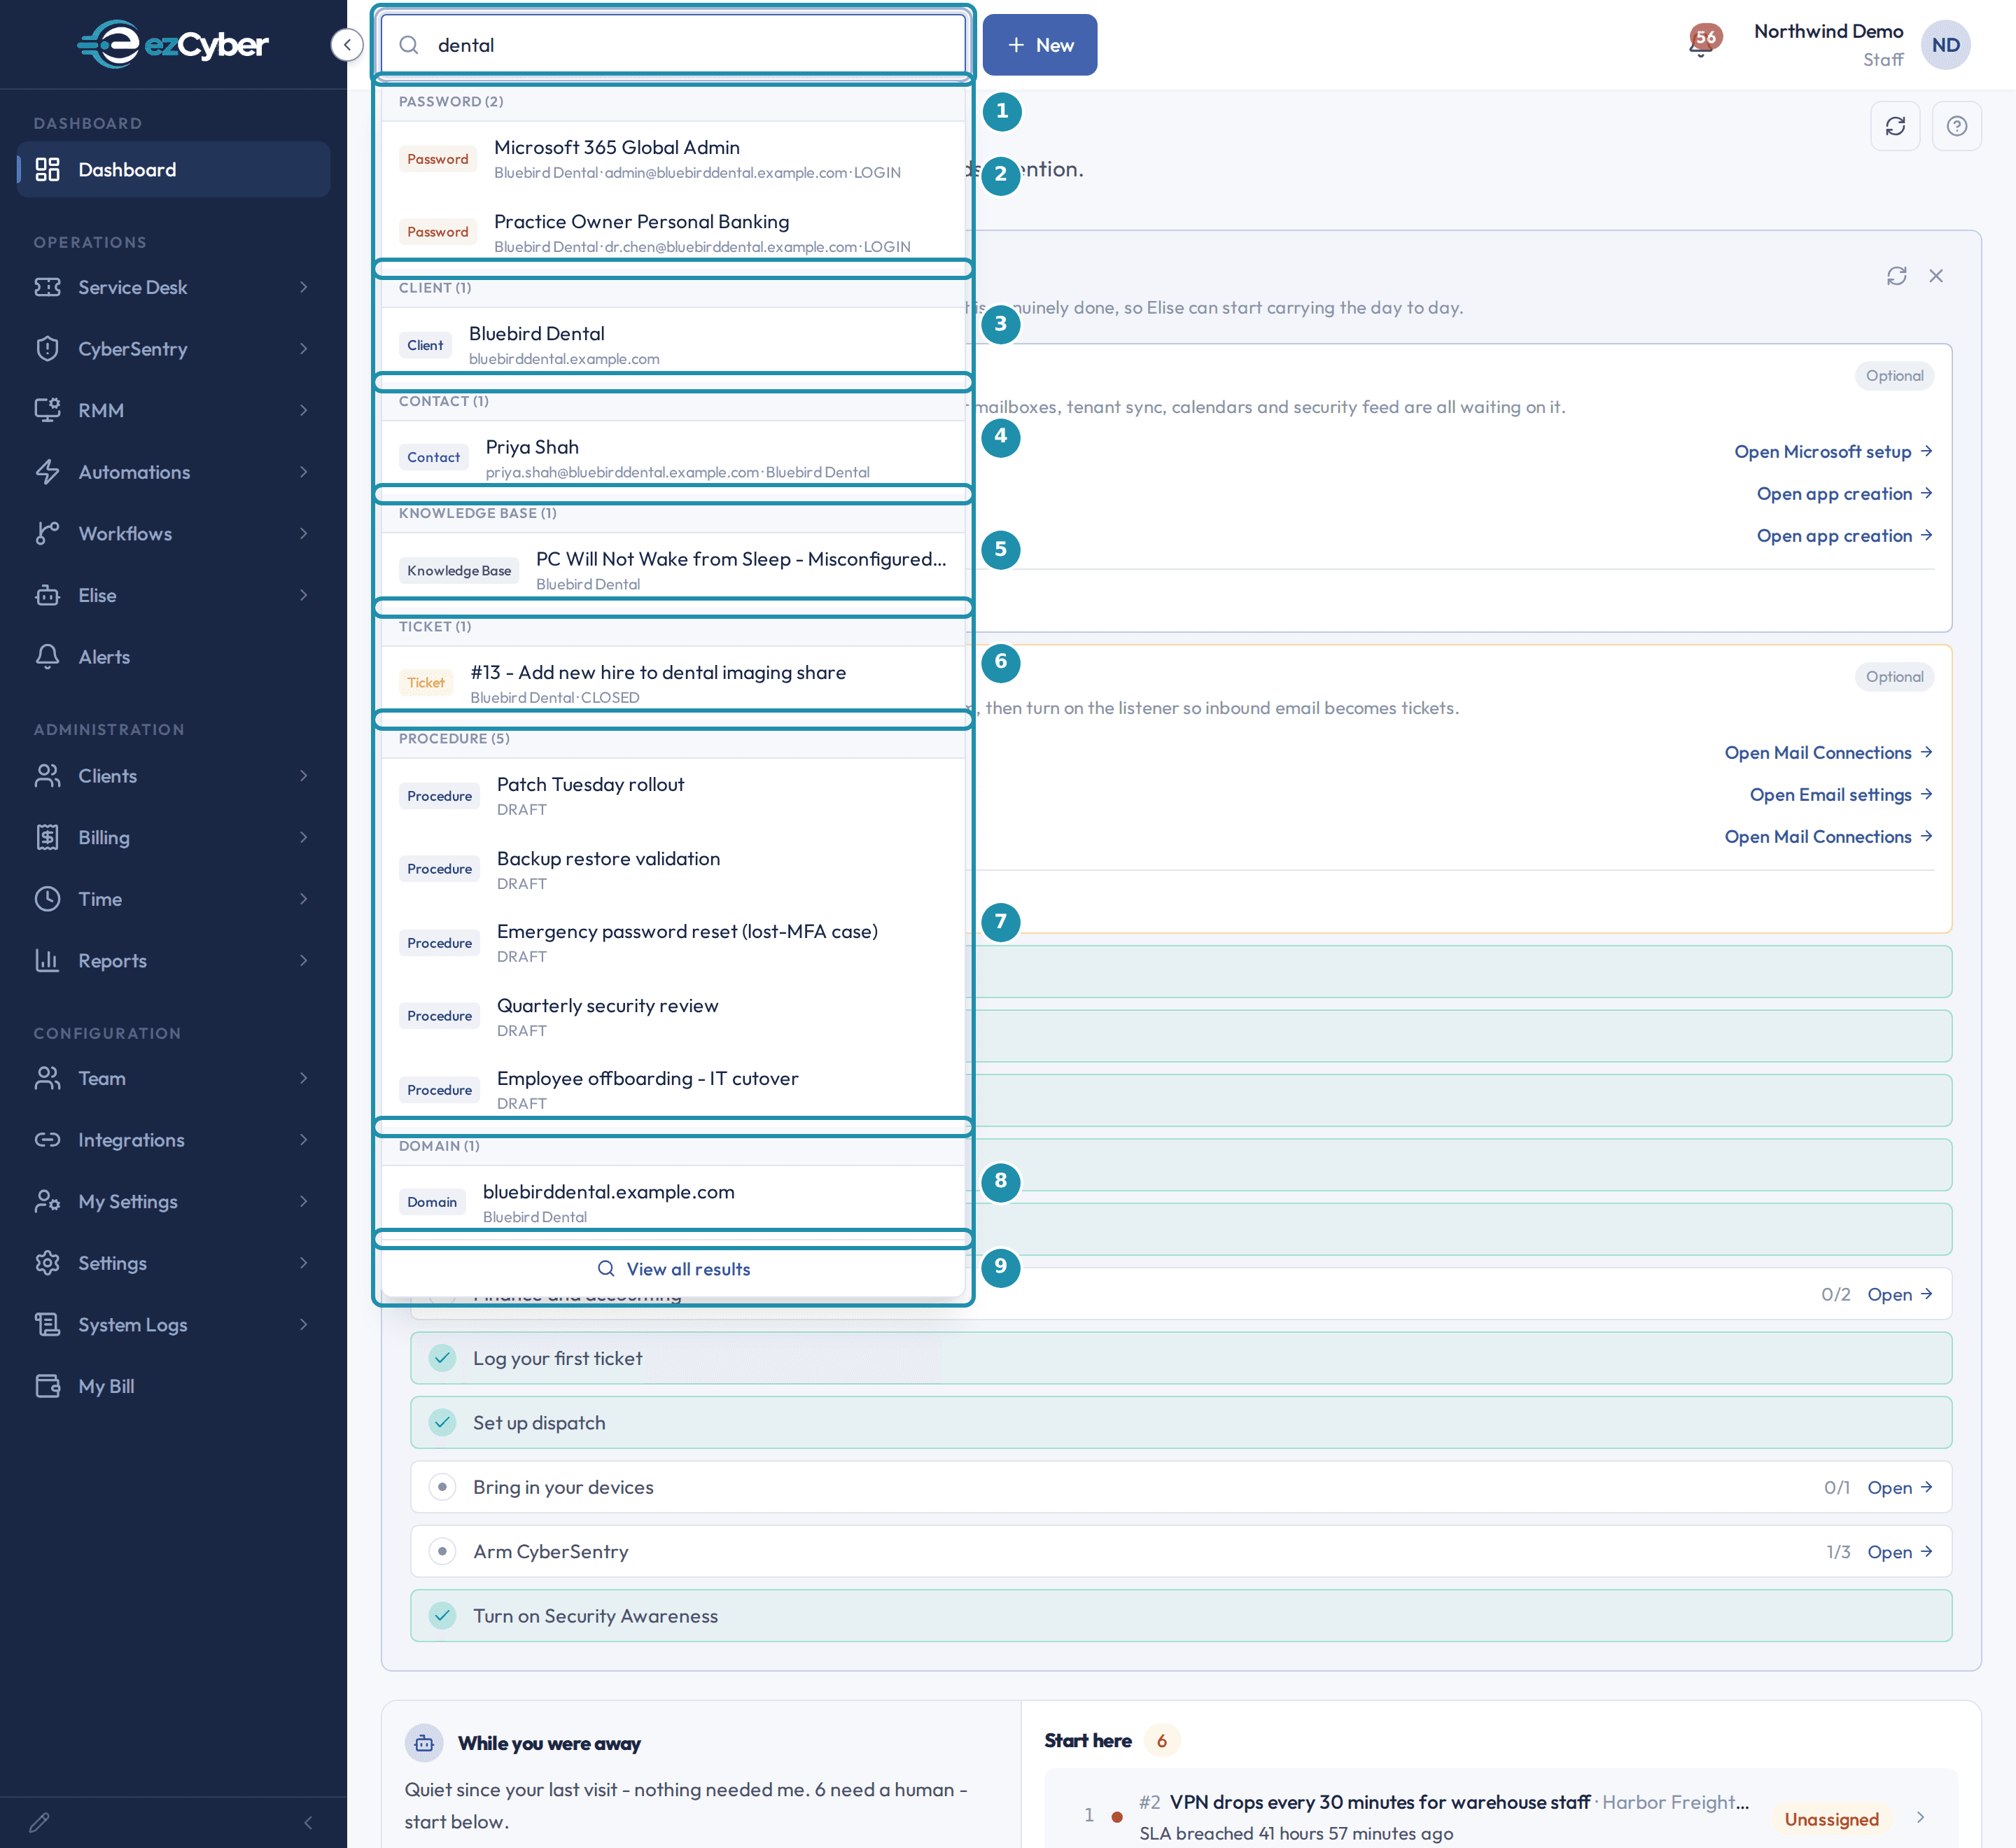Toggle the Arm CyberSentry circle

[442, 1551]
